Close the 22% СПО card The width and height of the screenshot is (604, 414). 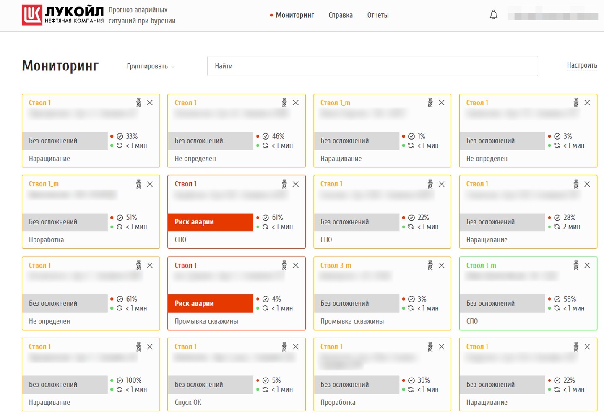(441, 184)
